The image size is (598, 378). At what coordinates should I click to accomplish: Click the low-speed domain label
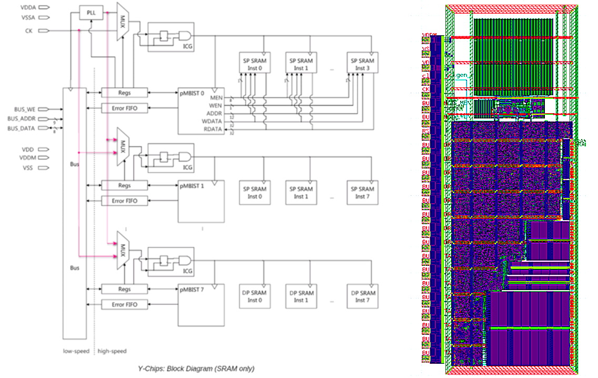(x=76, y=351)
